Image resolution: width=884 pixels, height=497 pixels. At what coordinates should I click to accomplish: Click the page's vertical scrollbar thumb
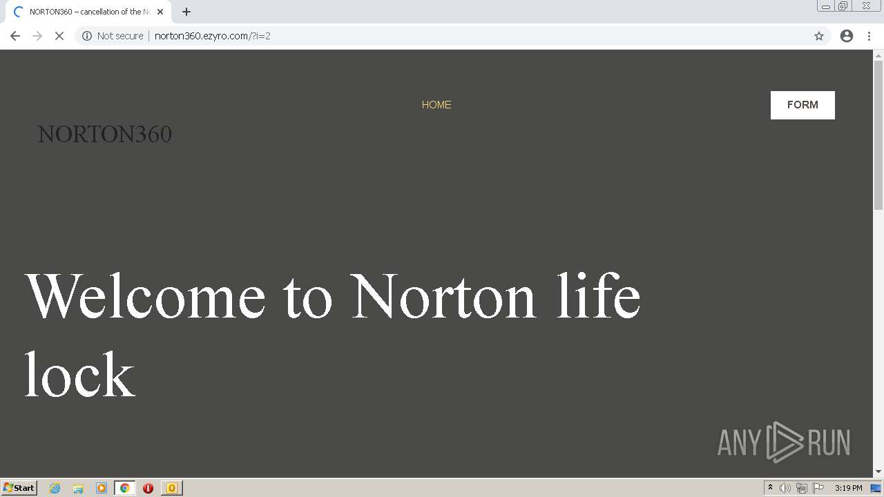pyautogui.click(x=878, y=135)
